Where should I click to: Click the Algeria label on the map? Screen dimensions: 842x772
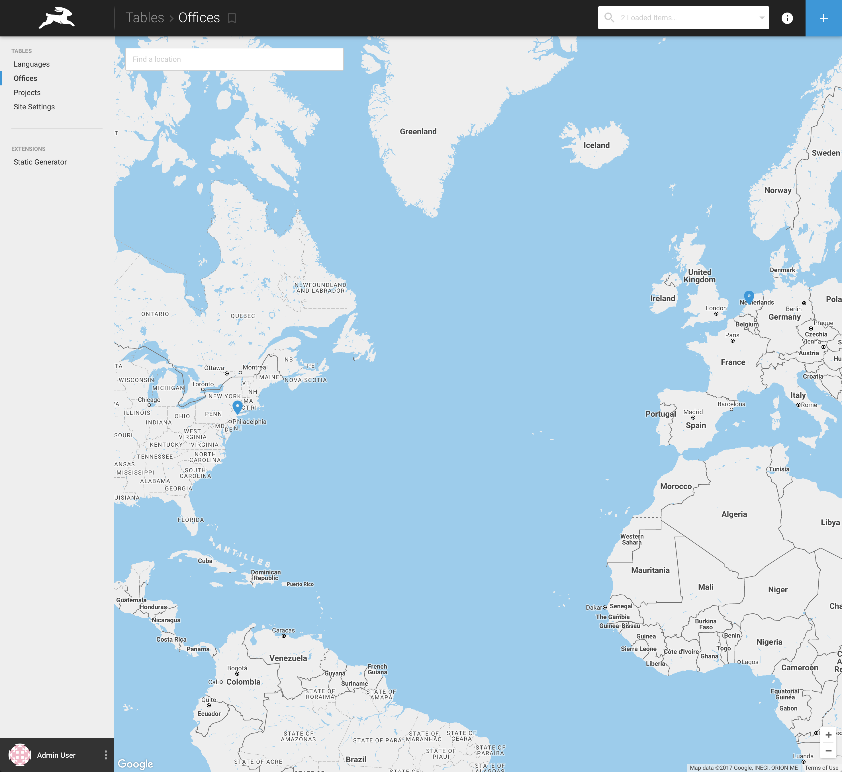coord(734,514)
